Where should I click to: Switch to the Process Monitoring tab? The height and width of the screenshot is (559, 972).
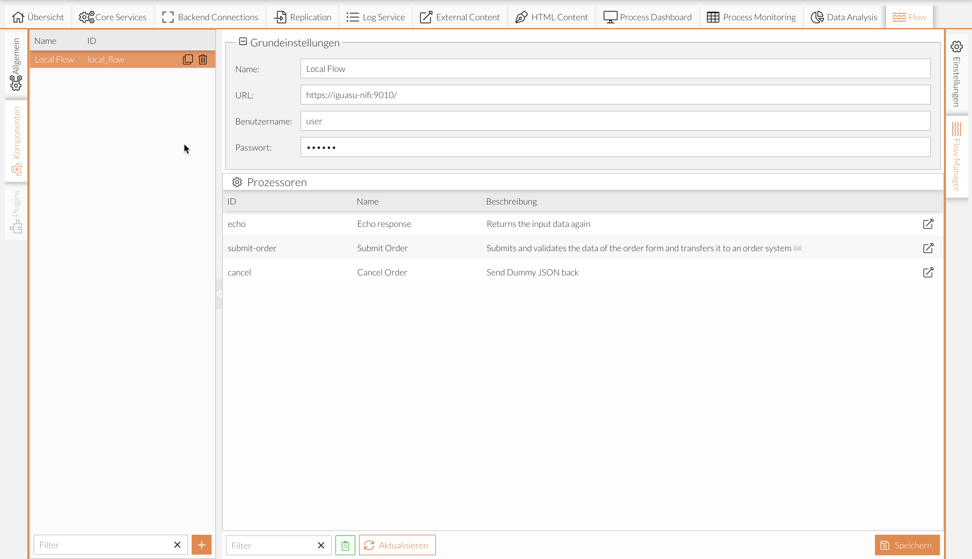point(751,17)
